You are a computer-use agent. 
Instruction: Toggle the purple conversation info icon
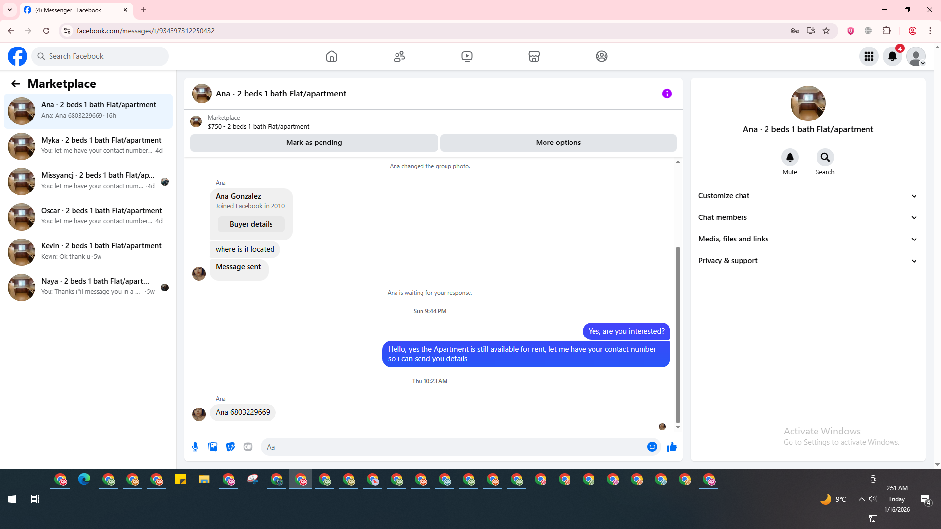(667, 94)
